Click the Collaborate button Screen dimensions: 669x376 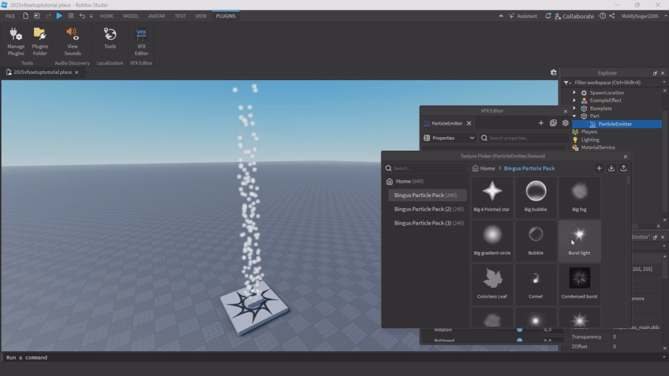point(574,16)
